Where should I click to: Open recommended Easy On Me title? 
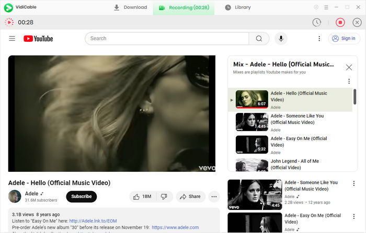(x=313, y=218)
